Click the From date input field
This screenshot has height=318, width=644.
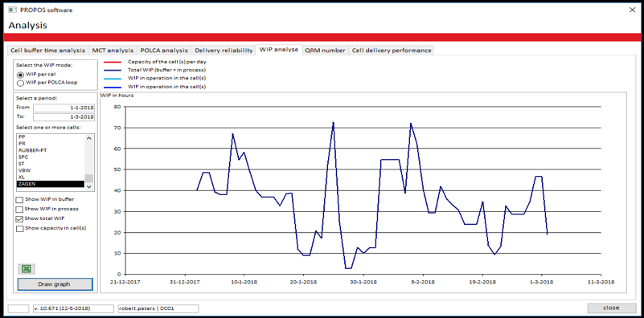pyautogui.click(x=64, y=108)
